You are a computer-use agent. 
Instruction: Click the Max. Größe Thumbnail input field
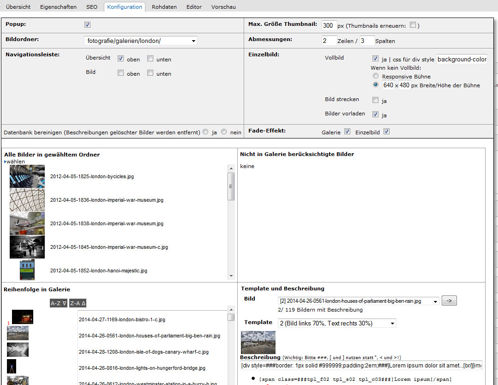pos(329,25)
